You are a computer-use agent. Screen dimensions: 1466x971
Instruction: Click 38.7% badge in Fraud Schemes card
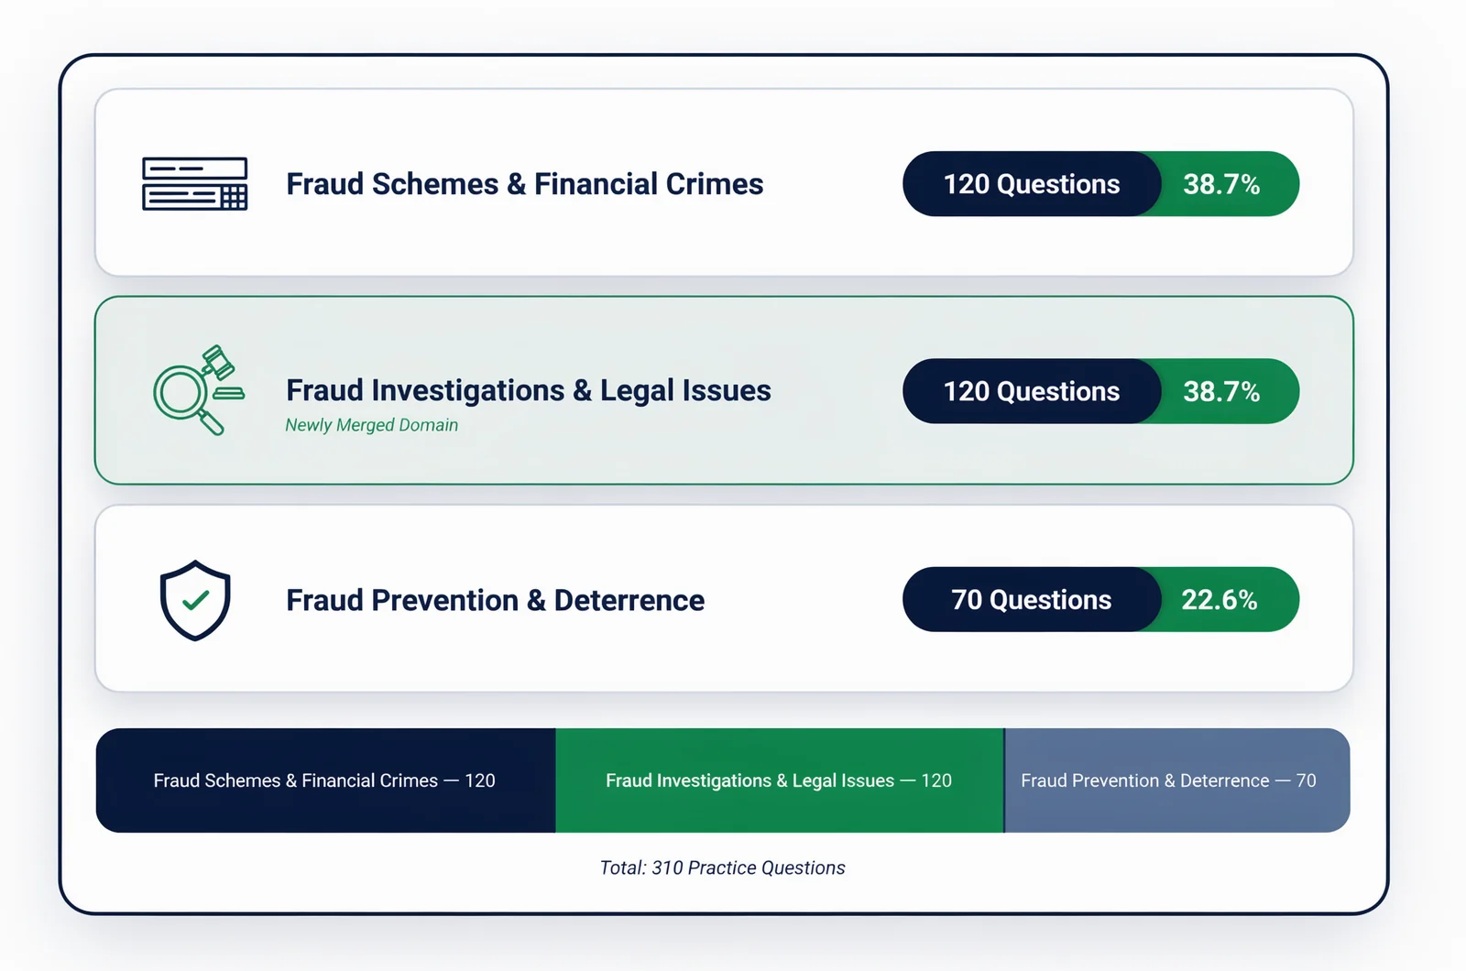click(1222, 184)
